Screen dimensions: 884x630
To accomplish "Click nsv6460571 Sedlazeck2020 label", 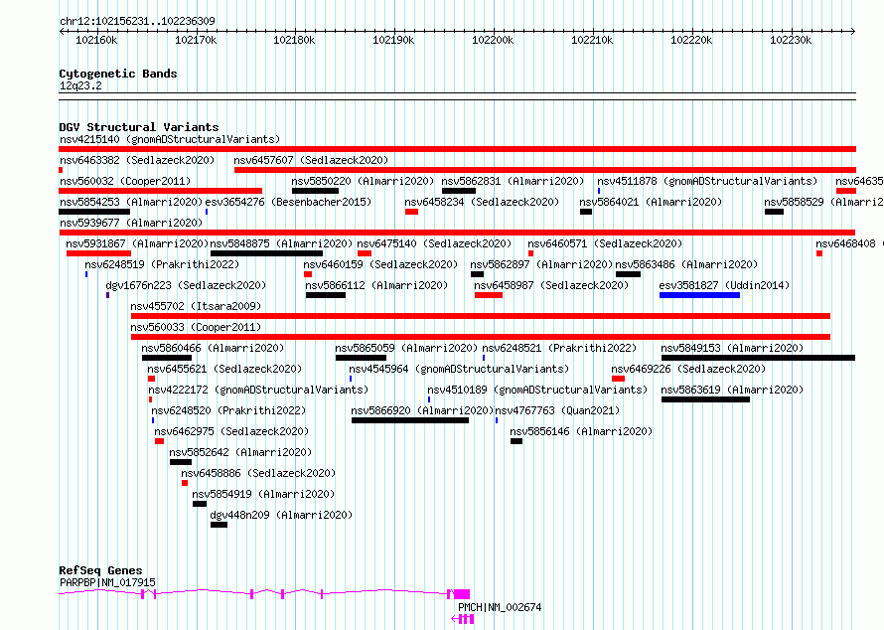I will pos(605,243).
